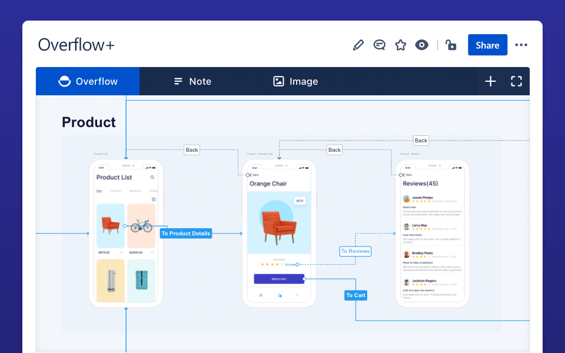Click Back label between Product List and Orange Chair

192,150
